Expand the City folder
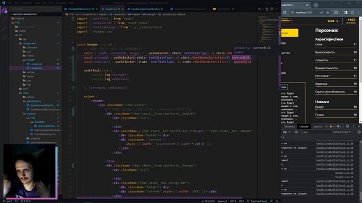The height and width of the screenshot is (203, 362). coord(29,51)
